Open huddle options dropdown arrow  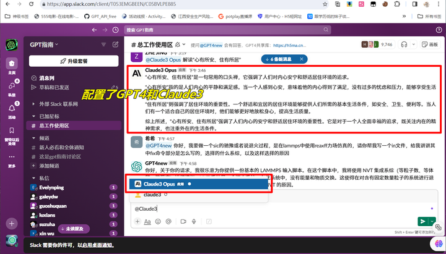[414, 44]
